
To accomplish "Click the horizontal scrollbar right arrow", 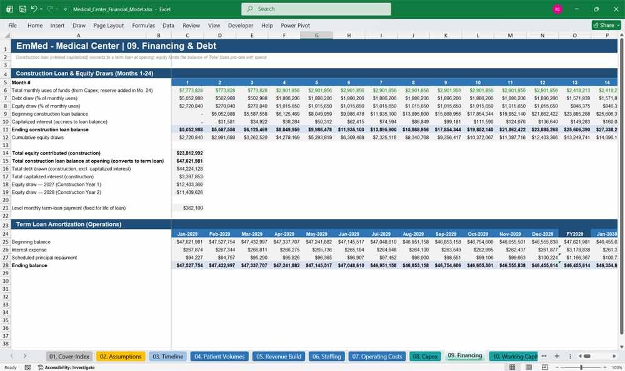I will pos(614,356).
